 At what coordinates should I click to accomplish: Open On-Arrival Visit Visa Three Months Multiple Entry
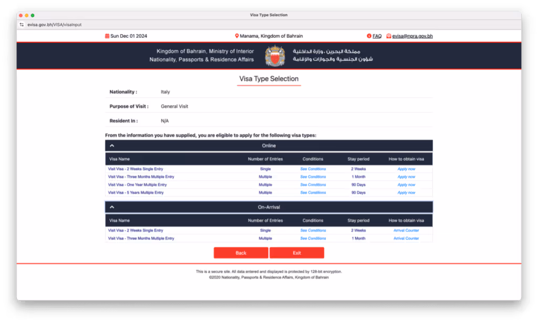pos(141,238)
